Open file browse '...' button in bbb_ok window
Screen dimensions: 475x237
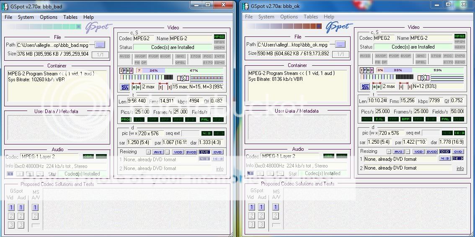click(340, 44)
